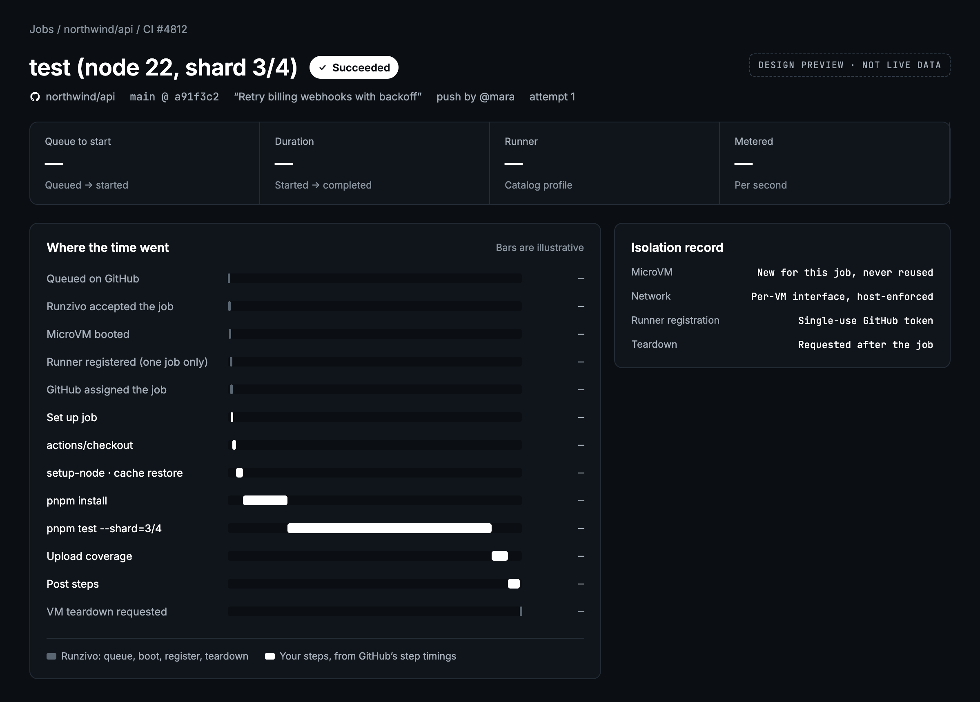Screen dimensions: 980x702
Task: Click the Post steps timeline bar
Action: (514, 584)
